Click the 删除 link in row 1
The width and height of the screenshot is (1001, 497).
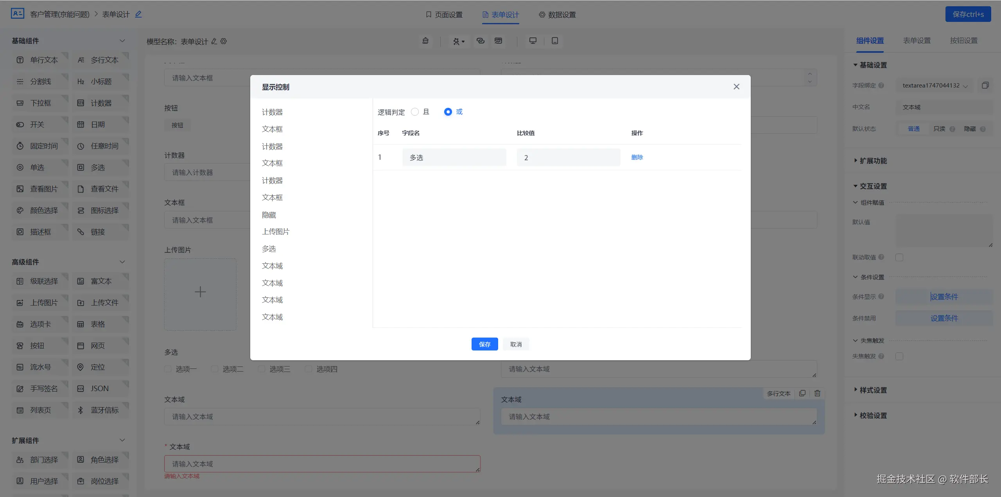point(637,157)
